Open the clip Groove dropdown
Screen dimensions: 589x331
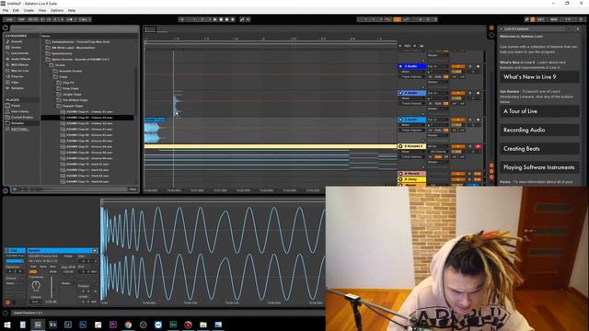click(x=15, y=283)
